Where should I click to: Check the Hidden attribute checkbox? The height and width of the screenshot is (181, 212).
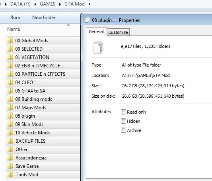[123, 121]
